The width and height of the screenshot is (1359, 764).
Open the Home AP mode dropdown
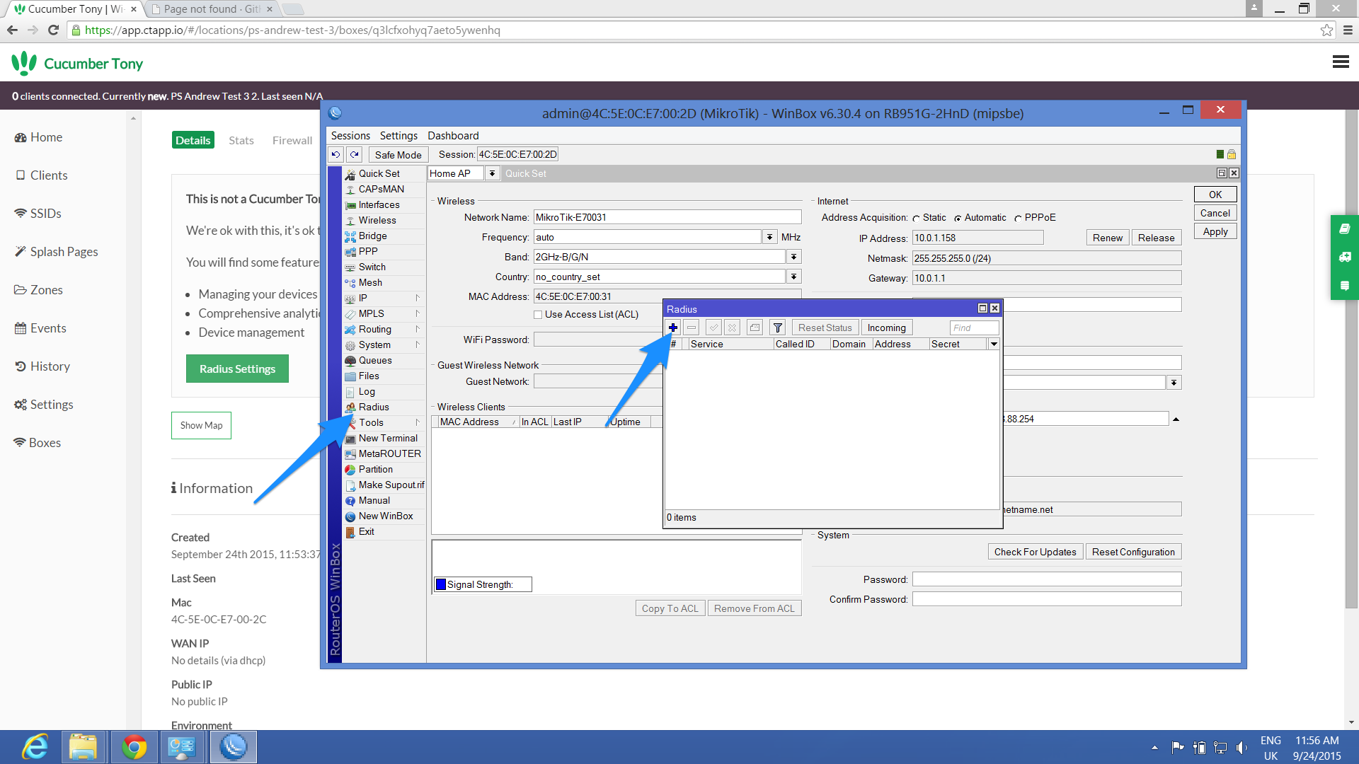coord(492,173)
